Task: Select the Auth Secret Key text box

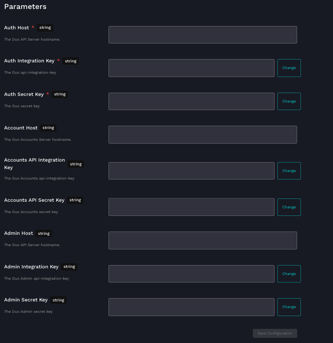Action: coord(191,101)
